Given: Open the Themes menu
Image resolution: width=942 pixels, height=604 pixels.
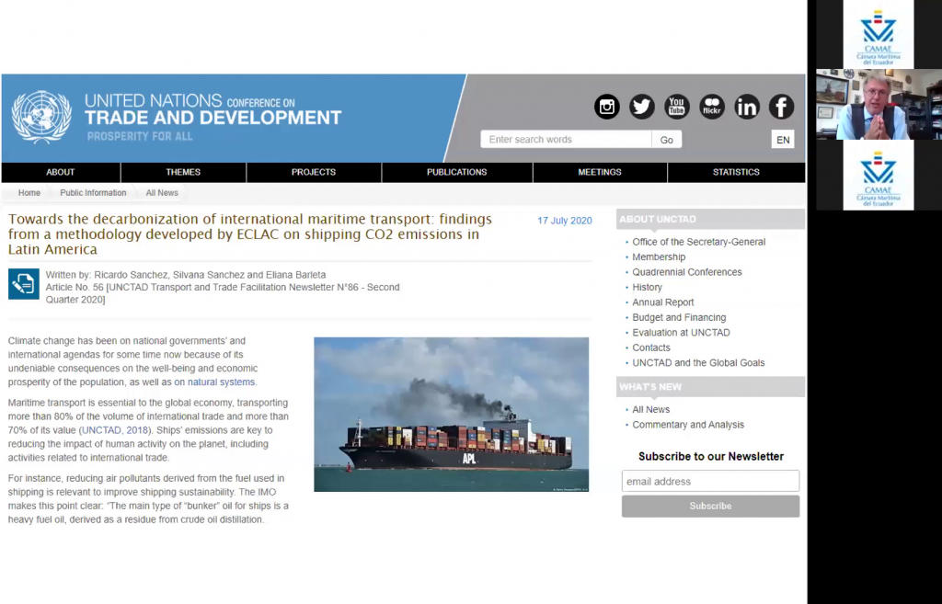Looking at the screenshot, I should pyautogui.click(x=183, y=172).
